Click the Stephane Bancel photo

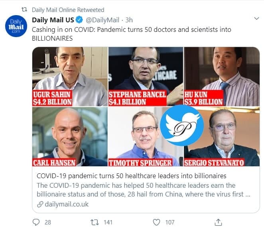[x=145, y=72]
